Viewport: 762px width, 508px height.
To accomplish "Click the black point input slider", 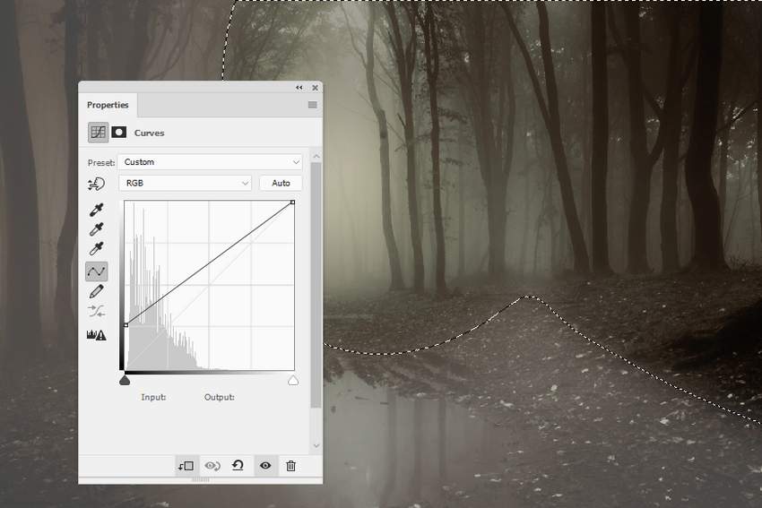I will [x=125, y=380].
